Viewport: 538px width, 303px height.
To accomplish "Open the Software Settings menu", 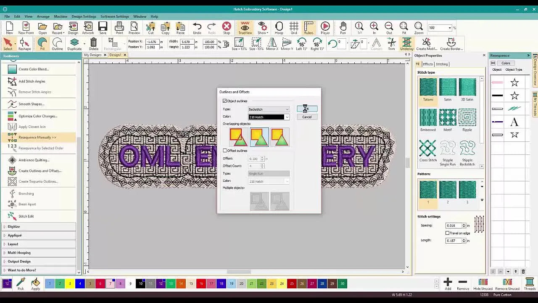I will 114,16.
